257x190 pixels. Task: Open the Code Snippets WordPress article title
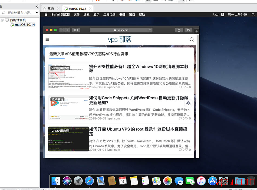(x=139, y=100)
